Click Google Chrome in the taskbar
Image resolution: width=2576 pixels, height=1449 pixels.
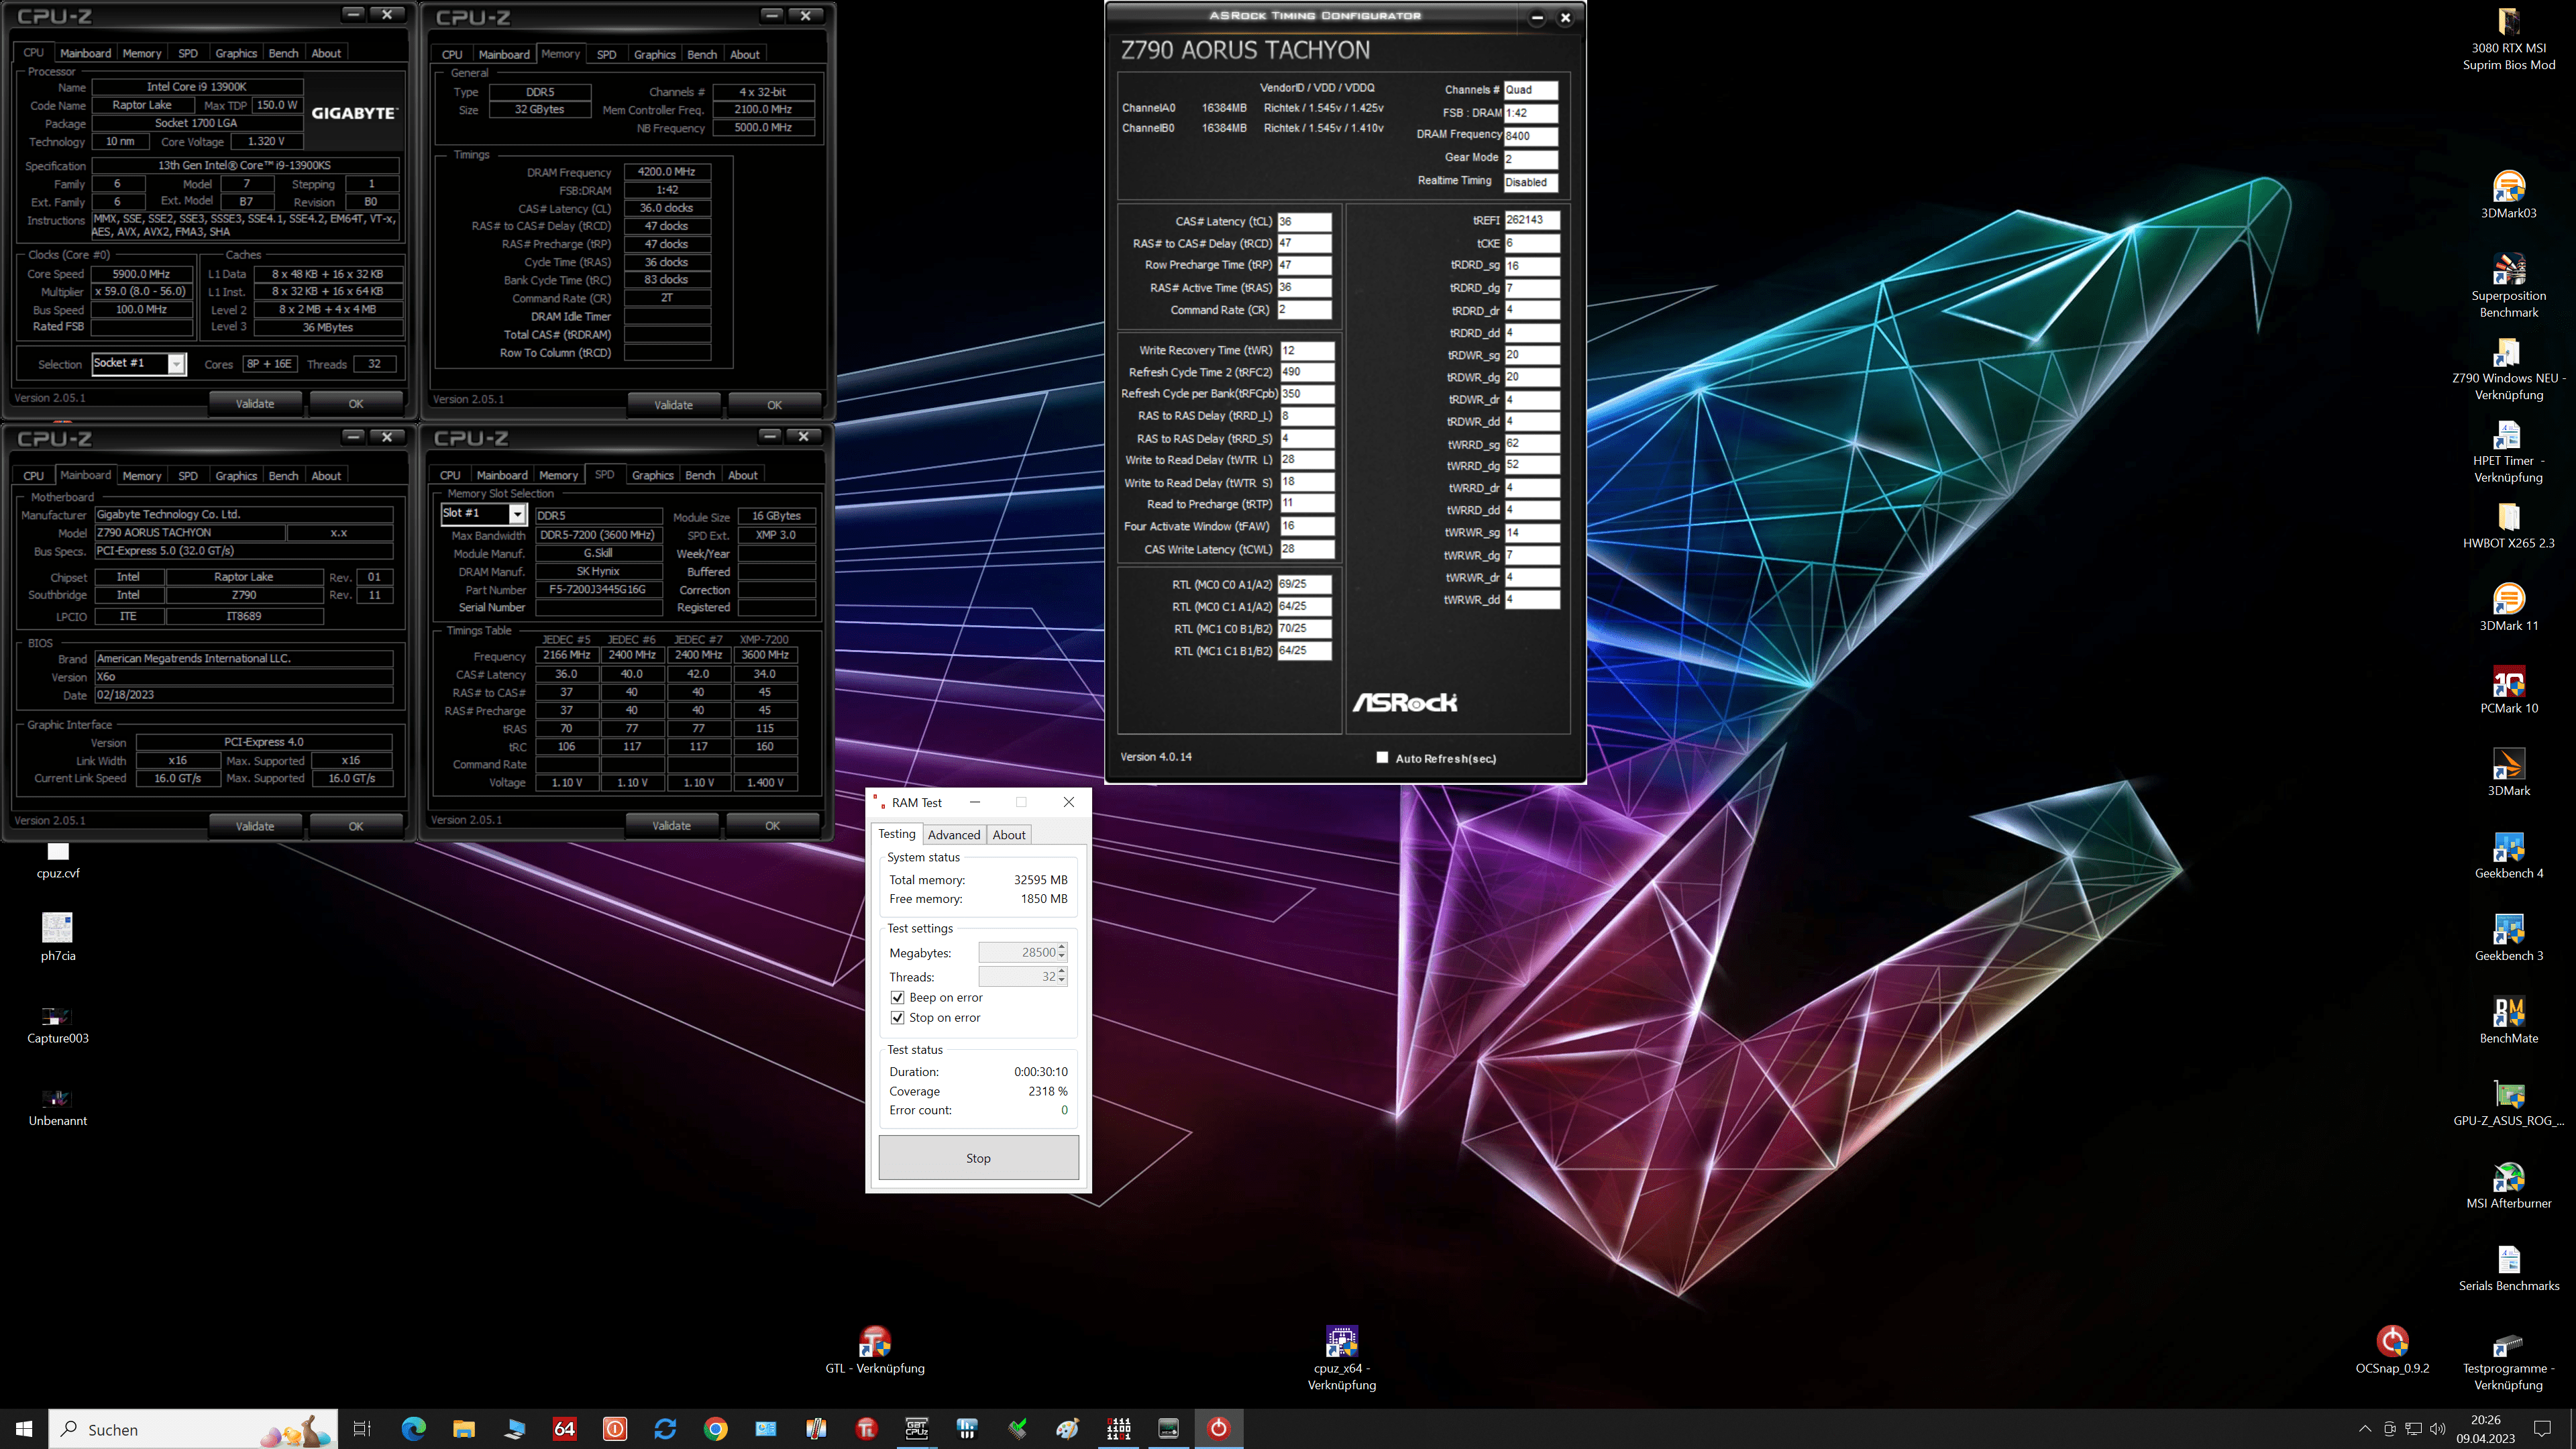[715, 1428]
